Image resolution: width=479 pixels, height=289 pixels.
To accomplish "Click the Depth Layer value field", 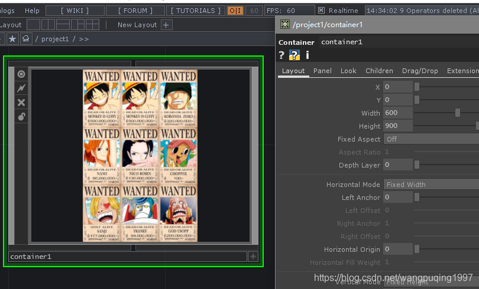I will pyautogui.click(x=398, y=165).
